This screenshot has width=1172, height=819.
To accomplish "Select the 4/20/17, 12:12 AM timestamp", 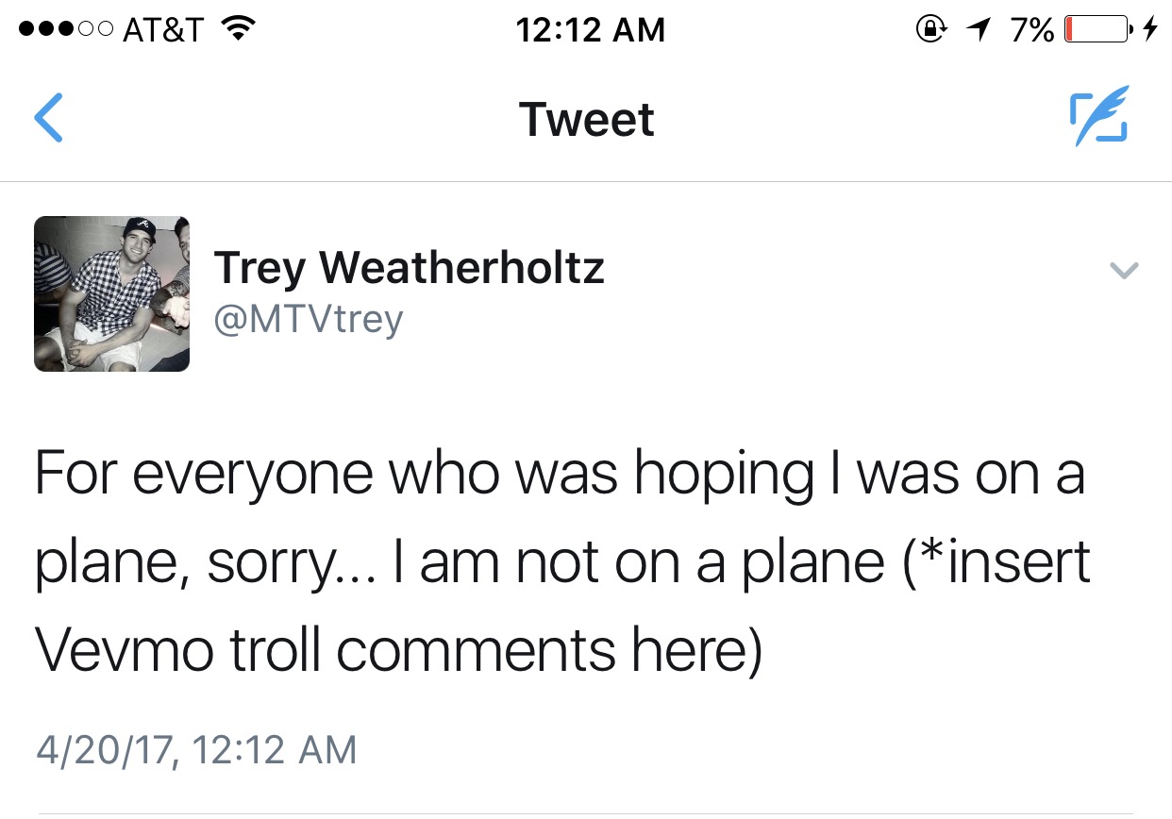I will tap(196, 750).
